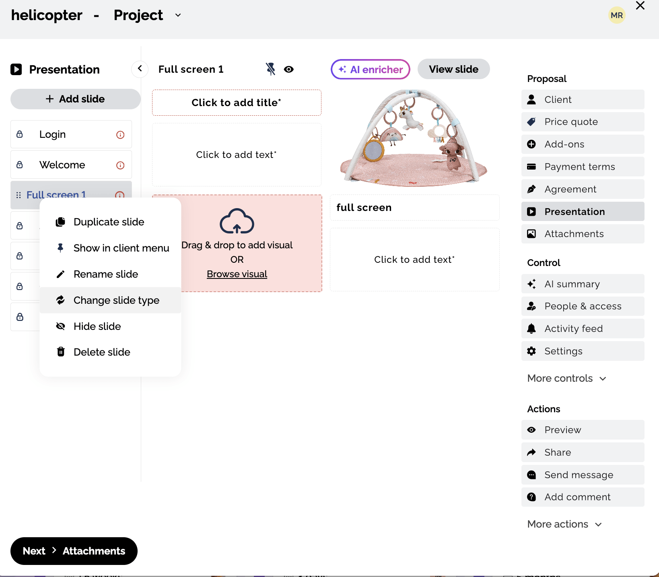Click the Activity feed bell icon

tap(531, 329)
